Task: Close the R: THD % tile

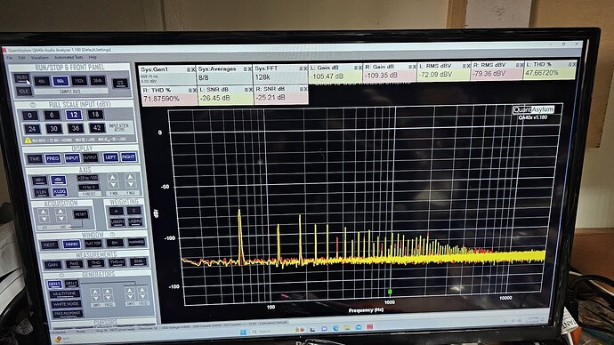Action: click(195, 91)
